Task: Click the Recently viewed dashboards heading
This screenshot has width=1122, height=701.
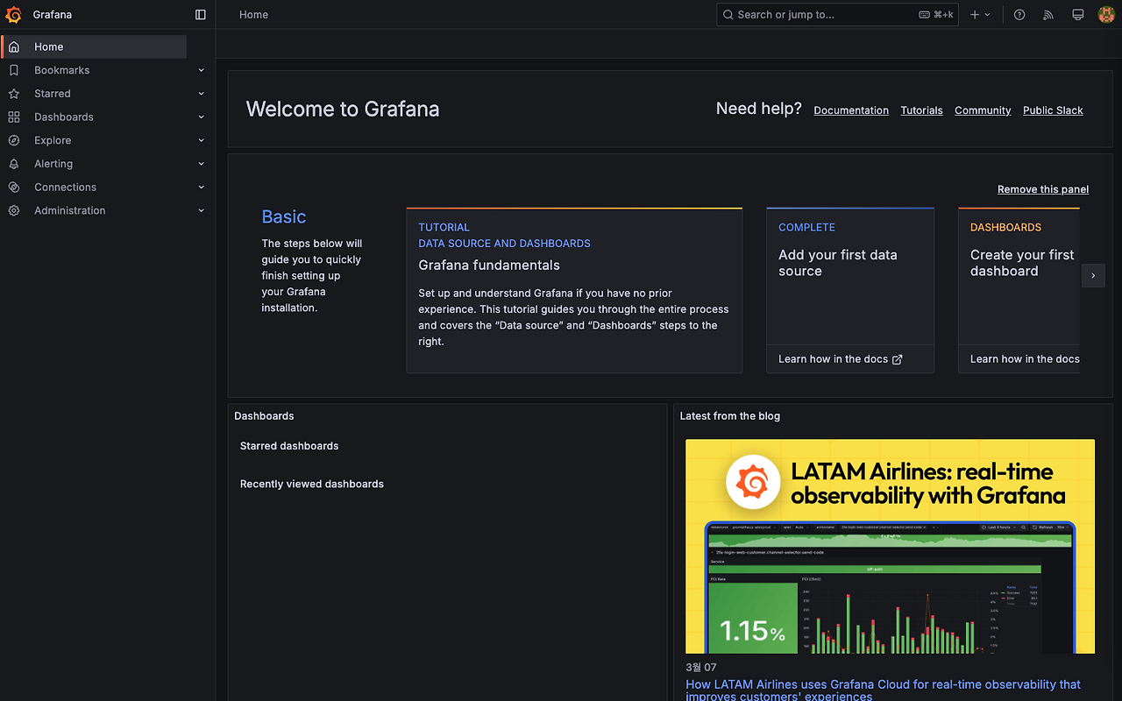Action: tap(312, 484)
